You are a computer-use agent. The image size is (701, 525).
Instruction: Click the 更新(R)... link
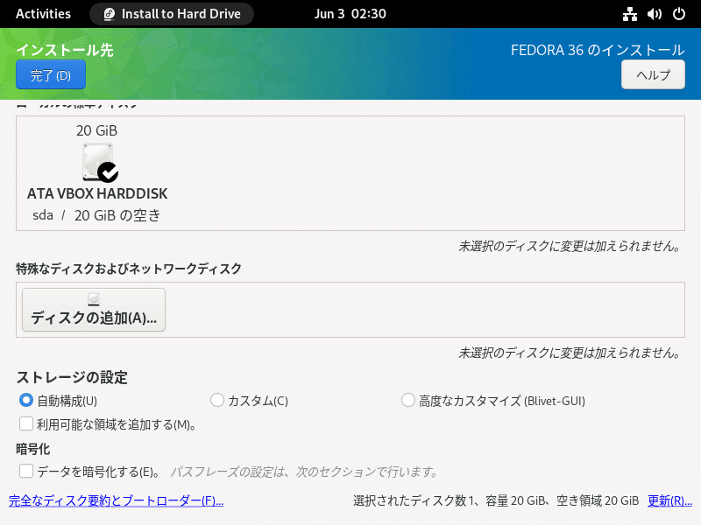[669, 500]
